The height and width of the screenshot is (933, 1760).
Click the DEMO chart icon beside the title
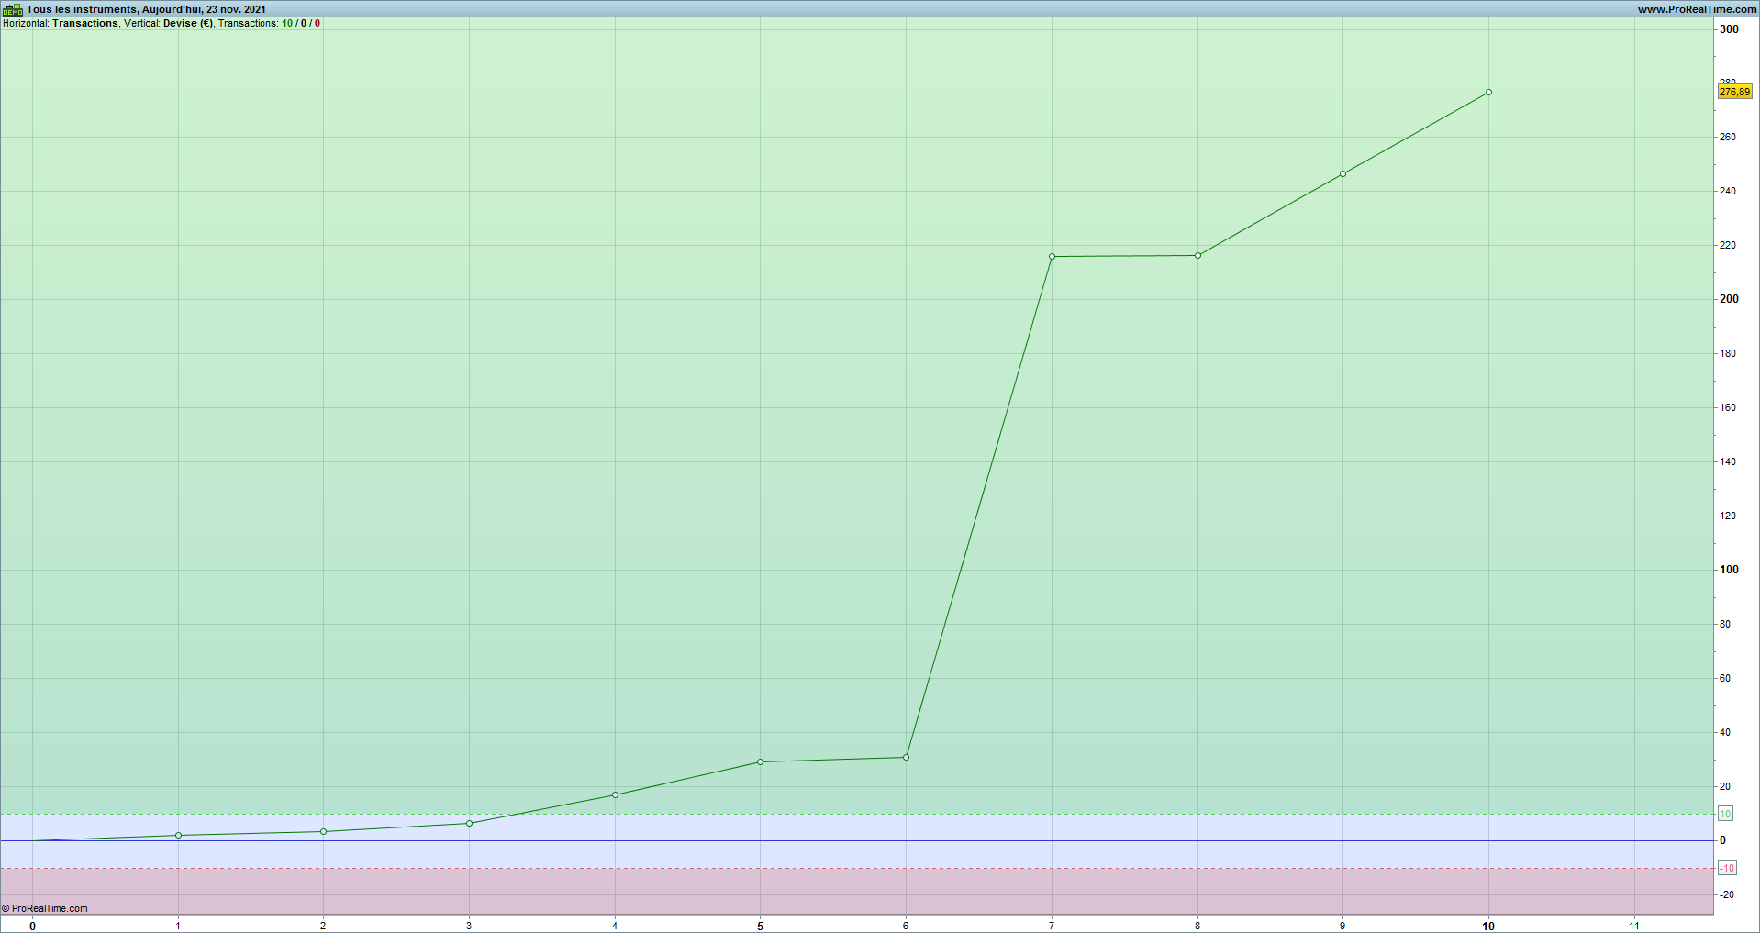click(13, 9)
